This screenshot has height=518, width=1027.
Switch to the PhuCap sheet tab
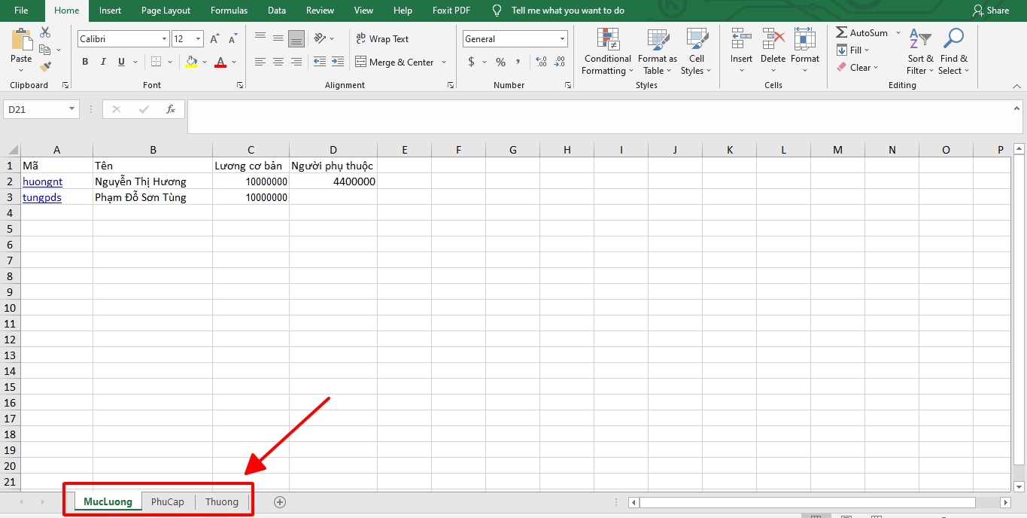click(x=167, y=502)
